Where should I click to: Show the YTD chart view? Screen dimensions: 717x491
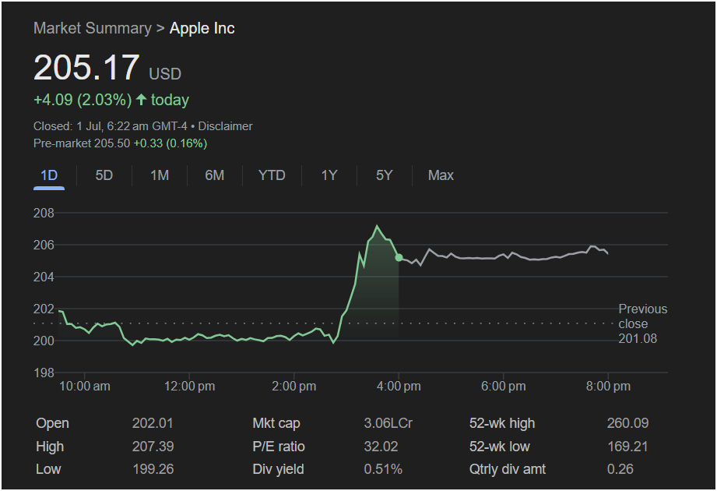coord(272,175)
